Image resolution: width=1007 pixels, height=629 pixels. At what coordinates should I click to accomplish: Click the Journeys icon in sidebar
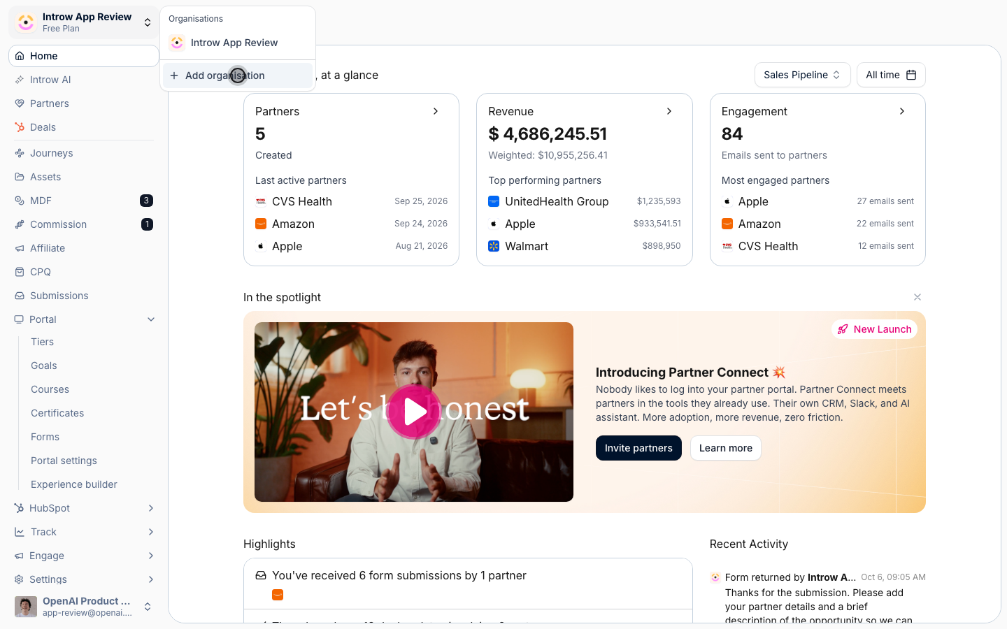click(x=20, y=153)
